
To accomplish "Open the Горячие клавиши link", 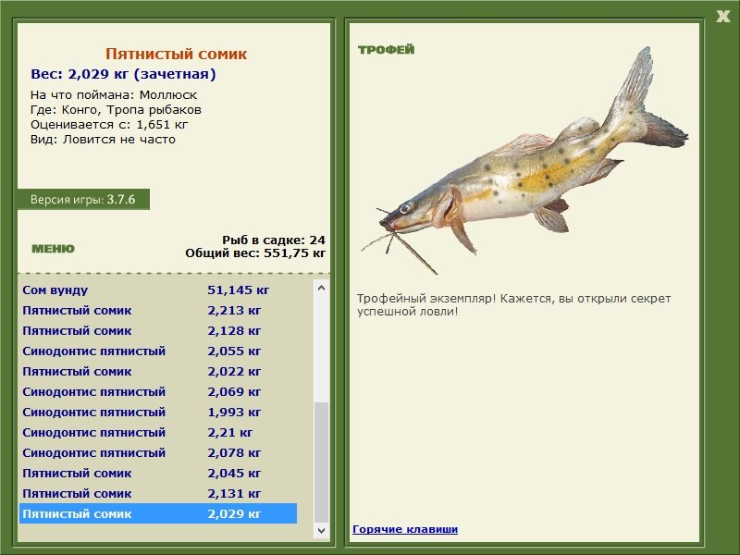I will tap(405, 529).
